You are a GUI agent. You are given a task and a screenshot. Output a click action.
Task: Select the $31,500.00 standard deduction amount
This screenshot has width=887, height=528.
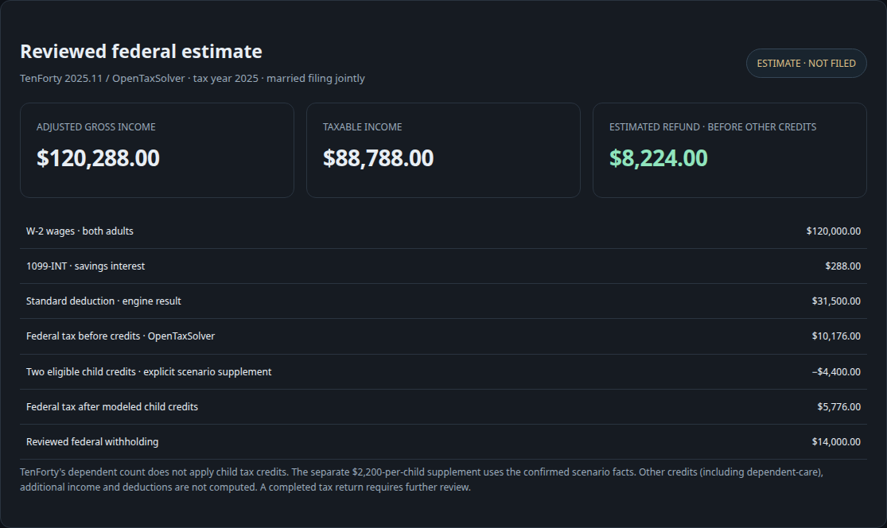pos(836,301)
